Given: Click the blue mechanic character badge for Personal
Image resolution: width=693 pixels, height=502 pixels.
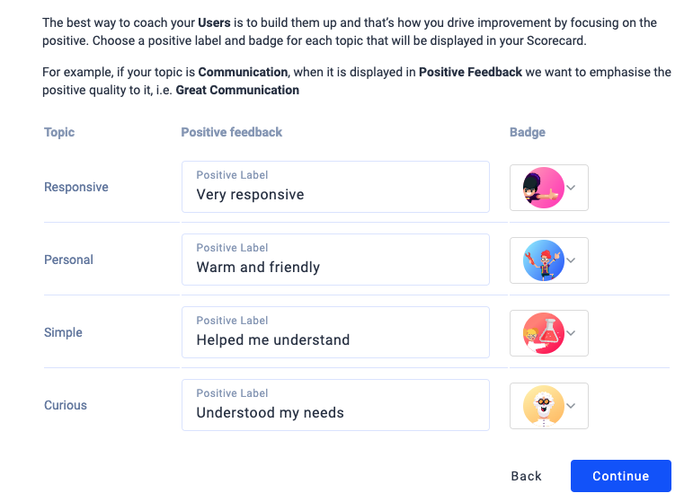Looking at the screenshot, I should coord(543,260).
